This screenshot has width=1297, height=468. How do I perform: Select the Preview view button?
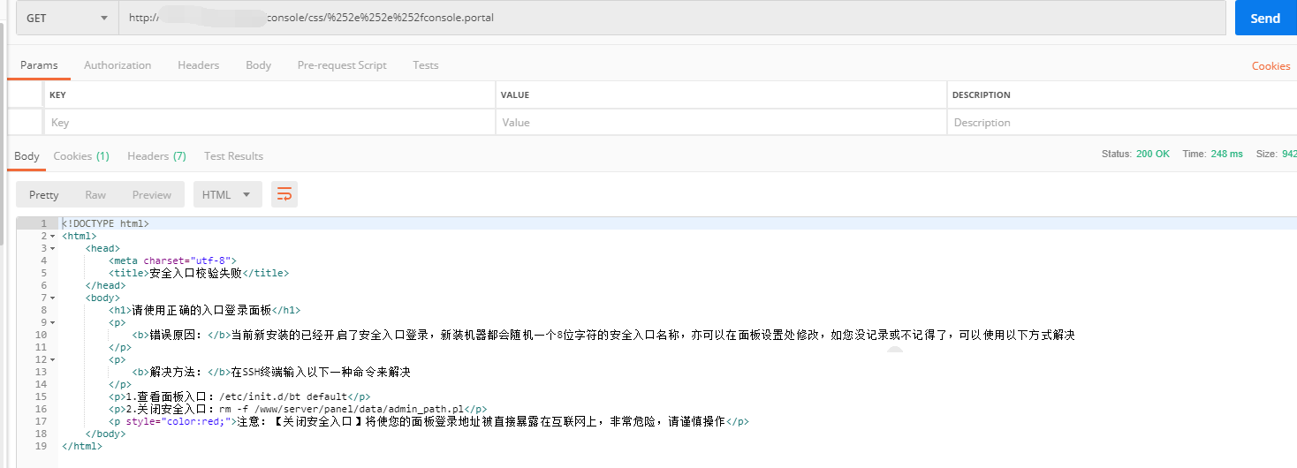[x=152, y=195]
